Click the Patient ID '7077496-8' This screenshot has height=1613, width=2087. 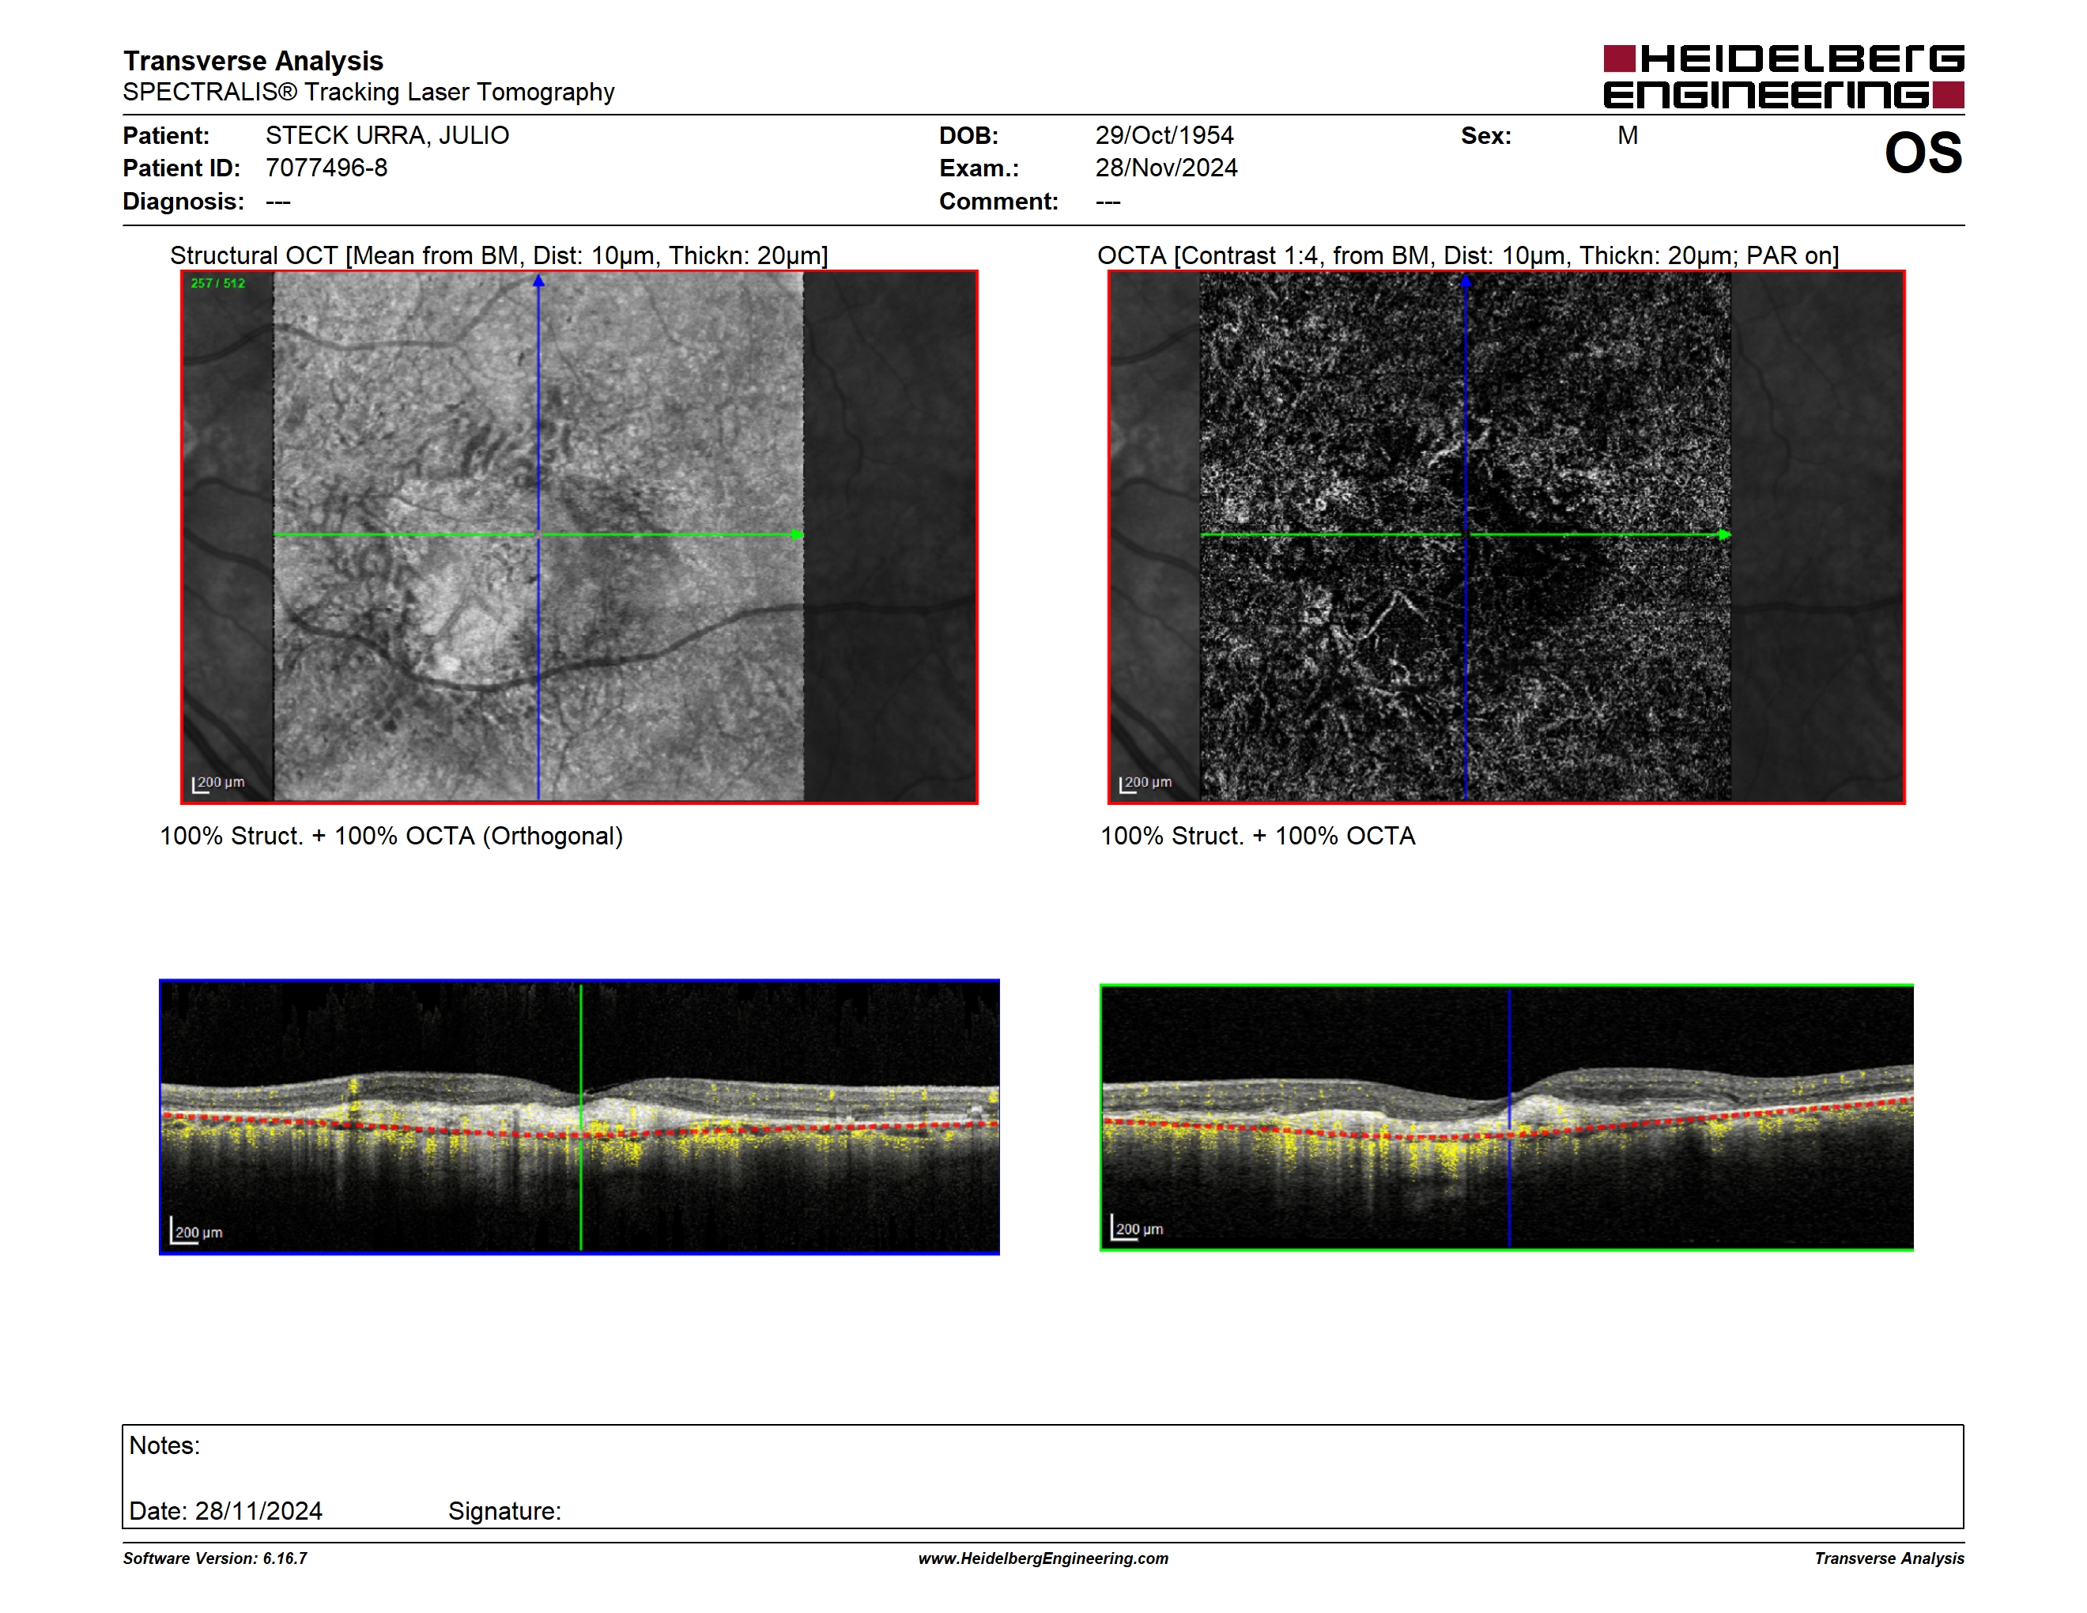point(326,168)
